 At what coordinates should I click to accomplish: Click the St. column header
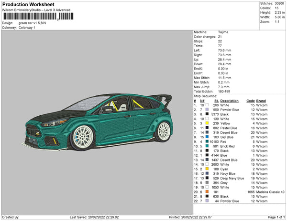(x=216, y=101)
